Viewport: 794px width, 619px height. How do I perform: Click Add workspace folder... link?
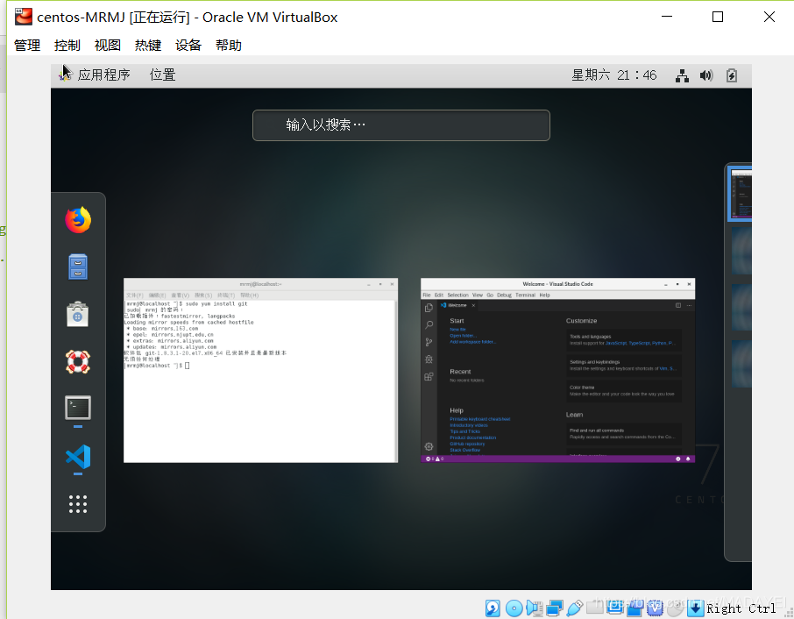(x=473, y=342)
